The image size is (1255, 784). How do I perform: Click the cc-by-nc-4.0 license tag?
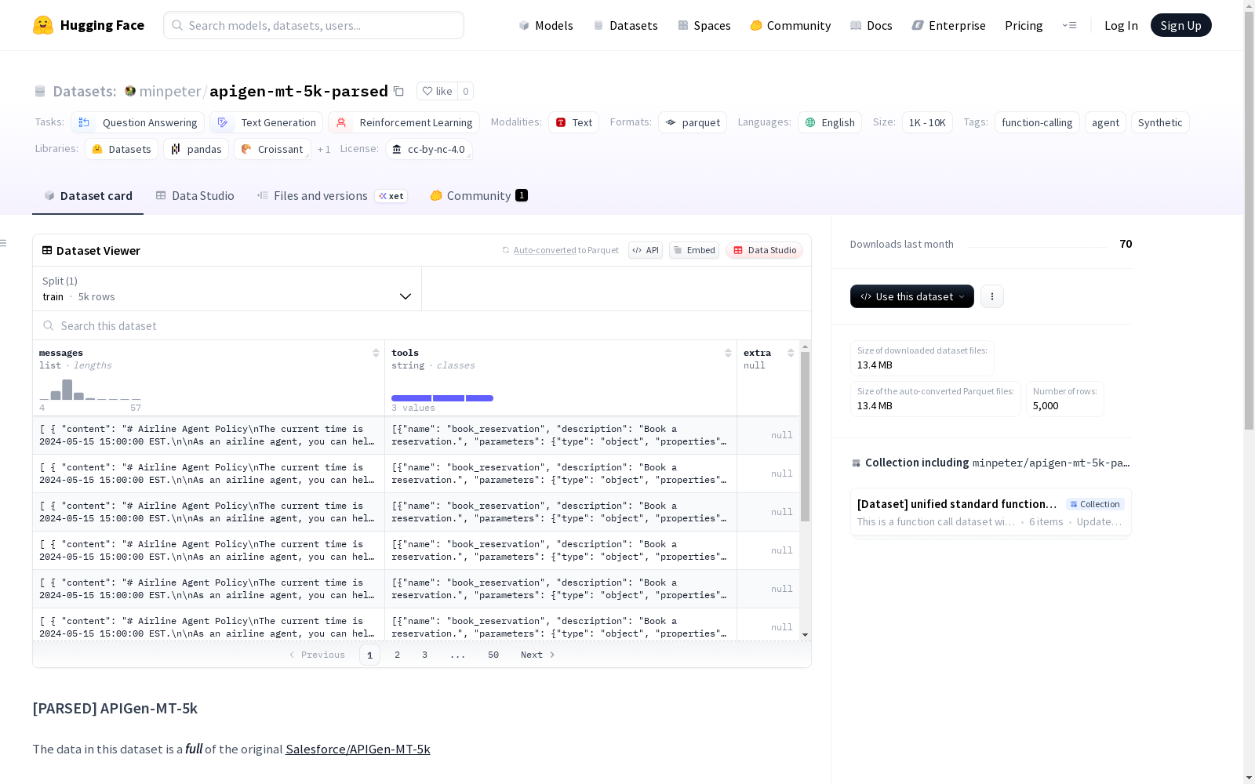429,149
